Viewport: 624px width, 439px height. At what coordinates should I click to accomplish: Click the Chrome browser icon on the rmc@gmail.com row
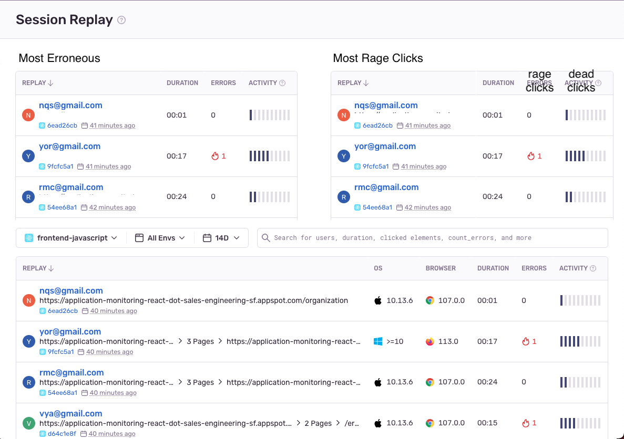pos(430,382)
